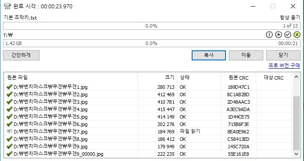Click the green cancel X icon
304x161 pixels.
[x=297, y=35]
